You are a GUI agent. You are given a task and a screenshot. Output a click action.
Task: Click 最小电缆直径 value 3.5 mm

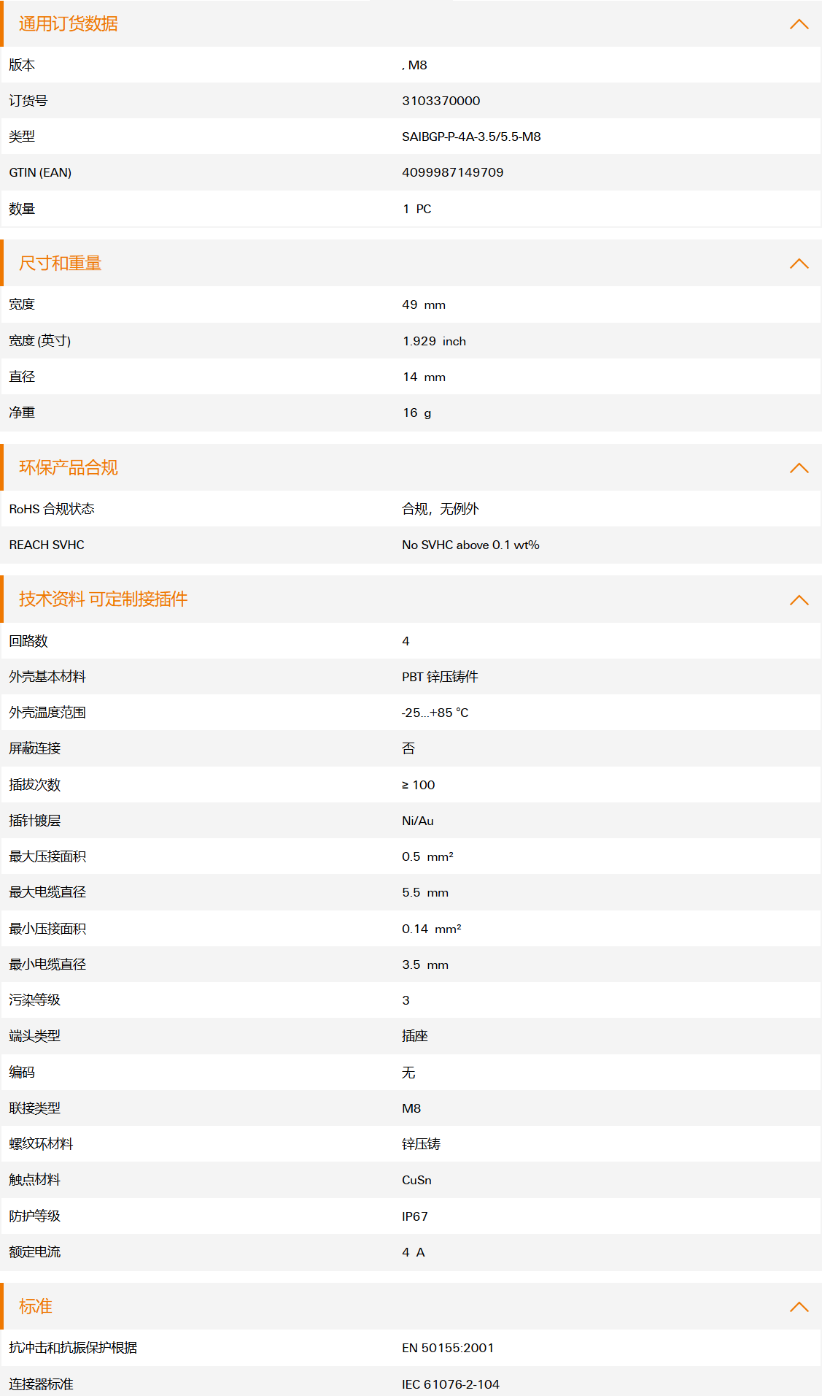point(425,964)
